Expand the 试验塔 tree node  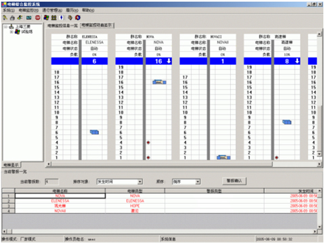[x=12, y=32]
